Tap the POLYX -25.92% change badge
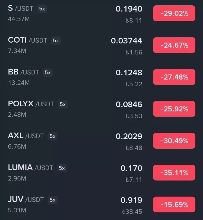This screenshot has height=220, width=203. pos(174,109)
